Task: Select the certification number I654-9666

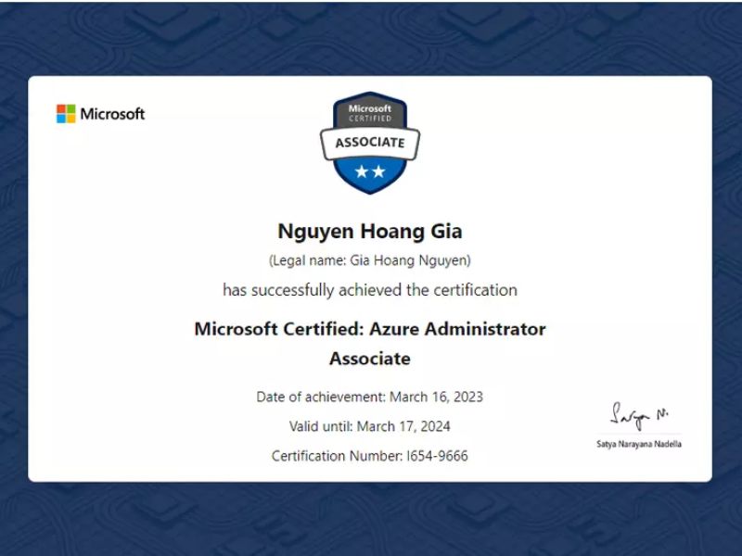Action: coord(437,456)
